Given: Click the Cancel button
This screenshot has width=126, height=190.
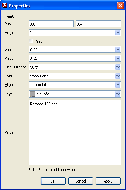Looking at the screenshot, I should [80, 181].
